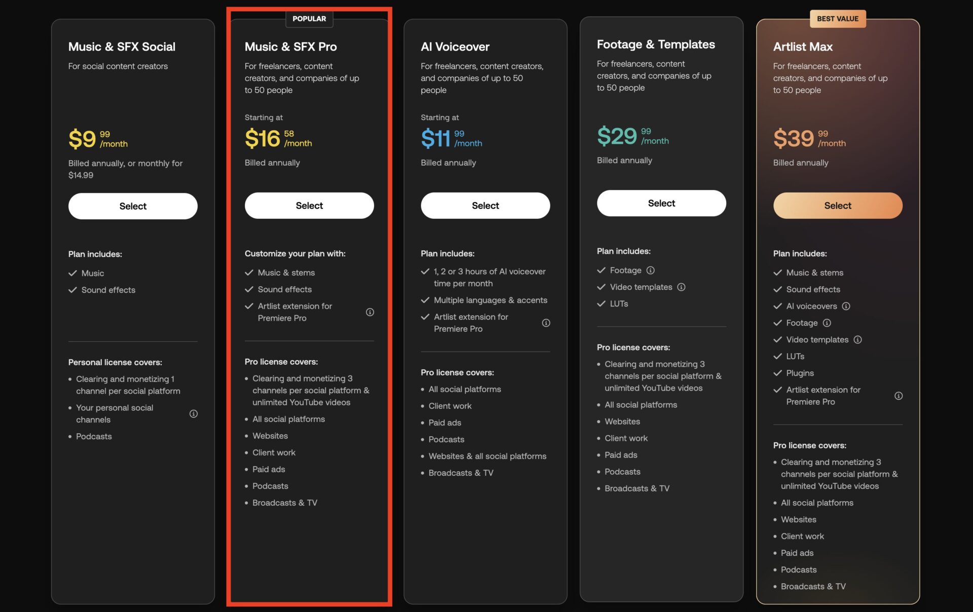Select the Music & SFX Pro plan
The height and width of the screenshot is (612, 973).
(309, 206)
